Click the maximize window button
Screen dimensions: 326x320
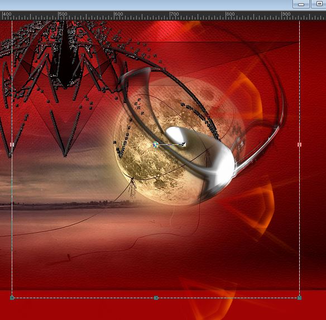[x=319, y=4]
